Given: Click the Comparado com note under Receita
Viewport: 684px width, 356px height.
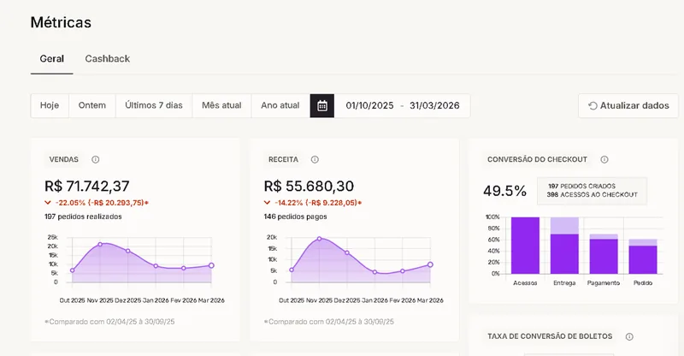Looking at the screenshot, I should coord(329,322).
